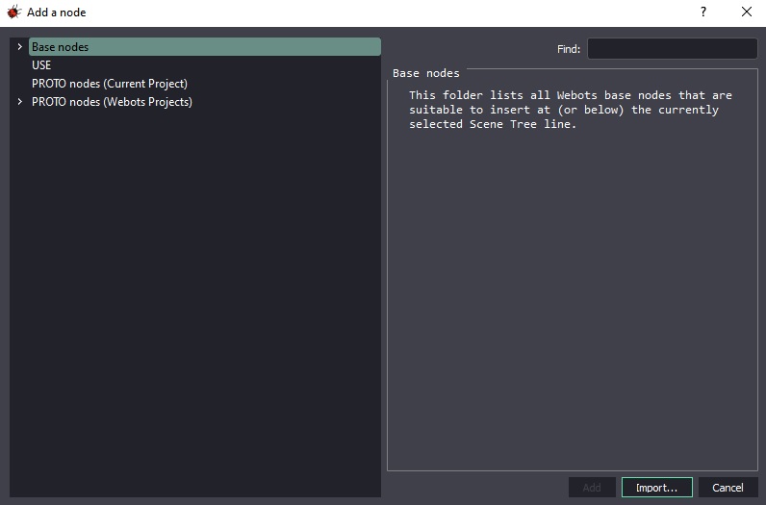Click the Webots ladybug icon in title bar
This screenshot has width=766, height=505.
coord(13,13)
